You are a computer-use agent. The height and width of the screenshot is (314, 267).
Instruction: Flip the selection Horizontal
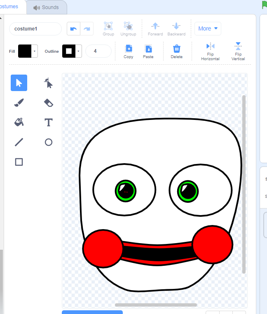tap(210, 52)
